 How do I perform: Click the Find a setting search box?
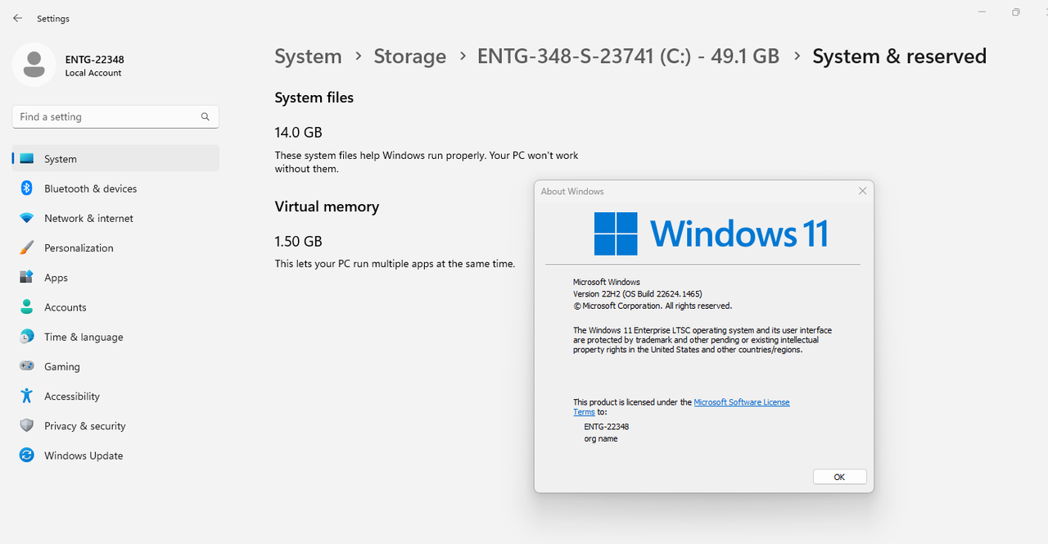pyautogui.click(x=115, y=117)
